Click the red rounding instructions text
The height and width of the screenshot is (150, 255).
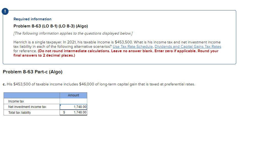(x=116, y=53)
